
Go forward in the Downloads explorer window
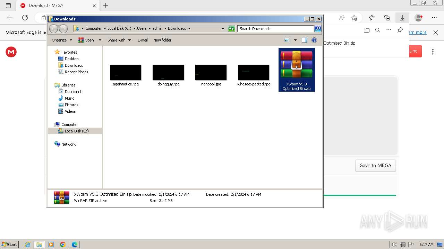pos(63,29)
